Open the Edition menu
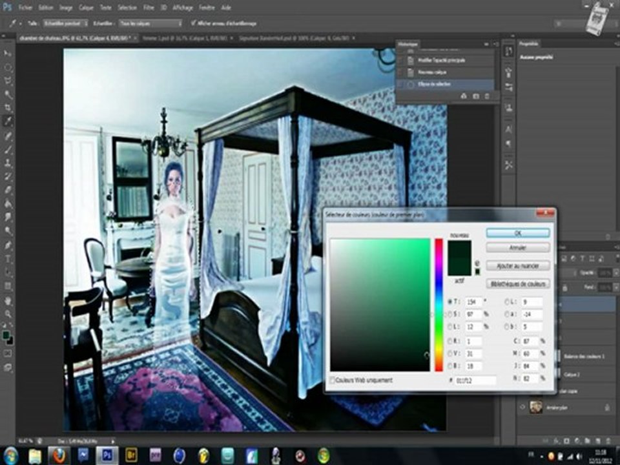This screenshot has height=465, width=620. tap(46, 8)
